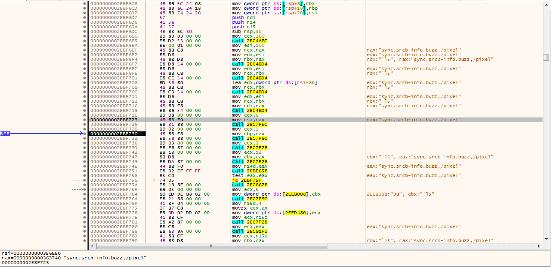Click opcode bytes 74 05

point(167,180)
